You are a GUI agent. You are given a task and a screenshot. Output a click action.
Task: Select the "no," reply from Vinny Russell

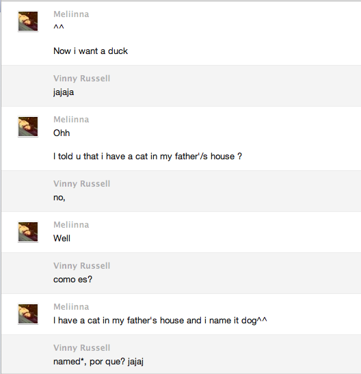coord(59,198)
